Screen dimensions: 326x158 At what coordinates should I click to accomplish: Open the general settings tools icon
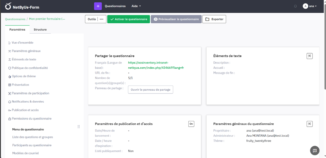click(309, 124)
